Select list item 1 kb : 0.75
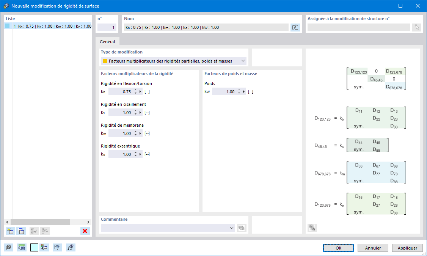The image size is (427, 256). coord(48,26)
